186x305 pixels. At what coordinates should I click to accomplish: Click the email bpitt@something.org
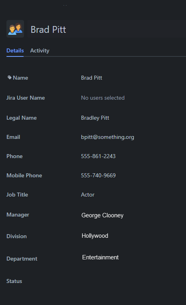[x=107, y=137]
